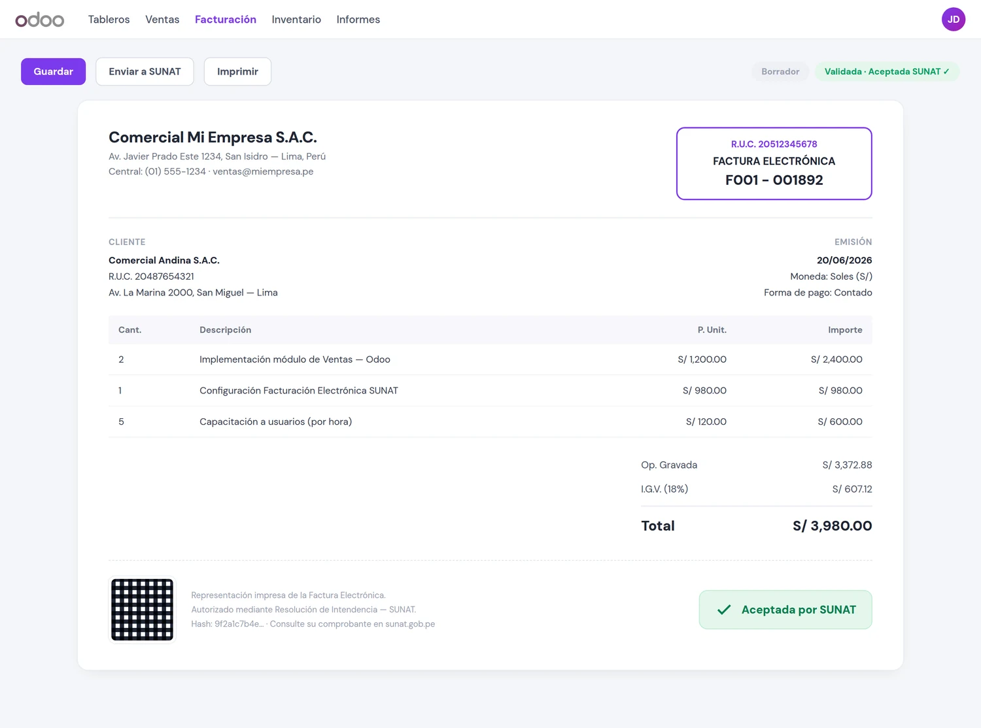981x728 pixels.
Task: Click unit price S/ 1,200.00
Action: point(702,359)
